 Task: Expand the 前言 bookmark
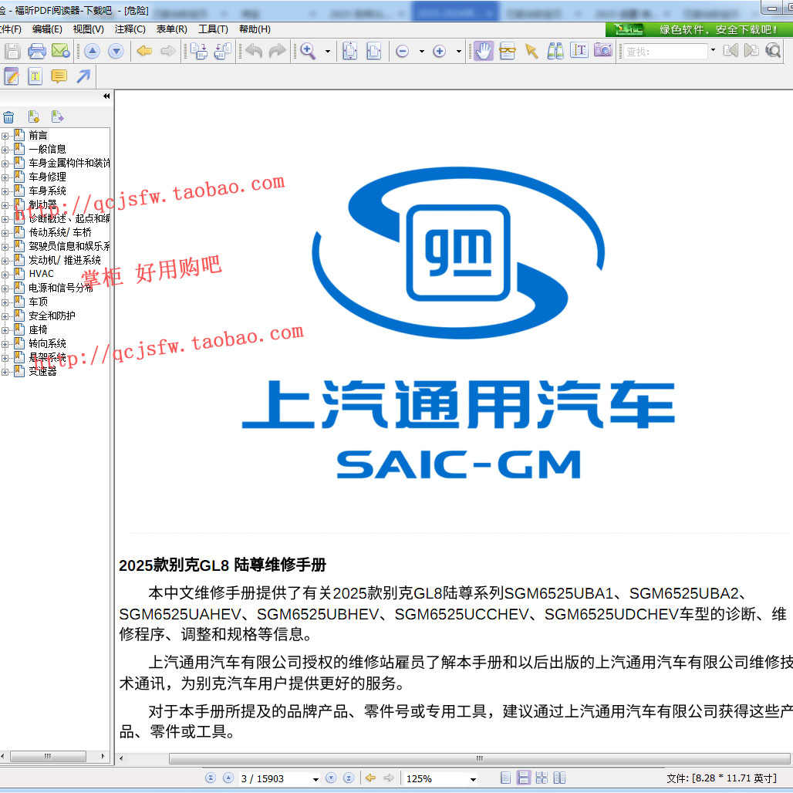5,136
